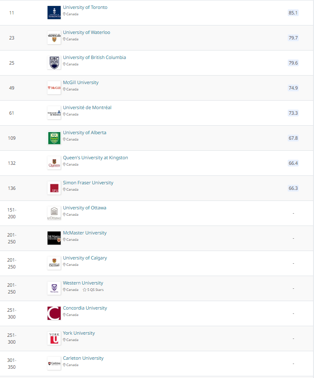The height and width of the screenshot is (378, 314).
Task: Click the Simon Fraser SFU logo
Action: (x=54, y=188)
